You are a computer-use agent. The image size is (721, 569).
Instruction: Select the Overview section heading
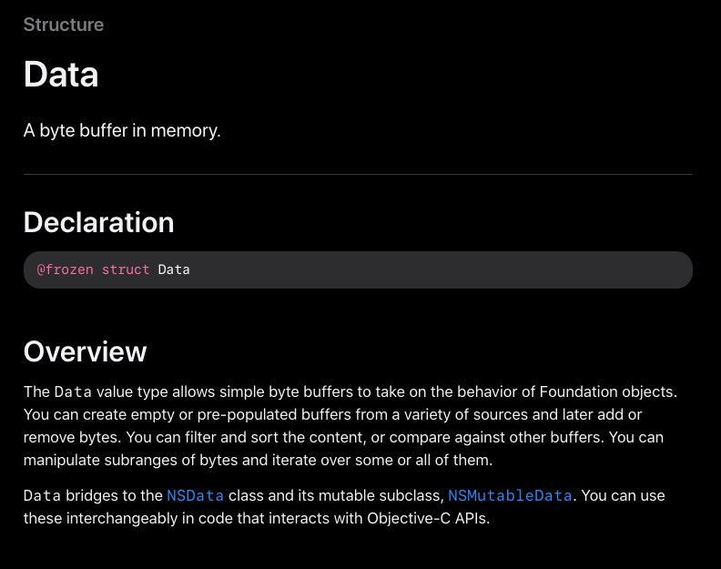point(85,352)
